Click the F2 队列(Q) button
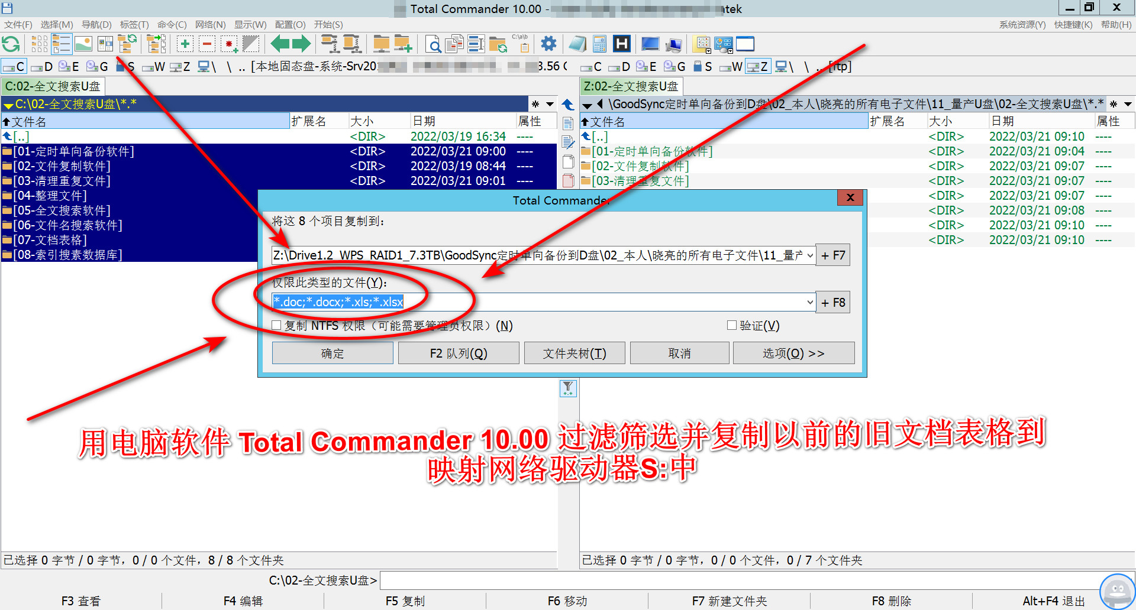 point(459,353)
